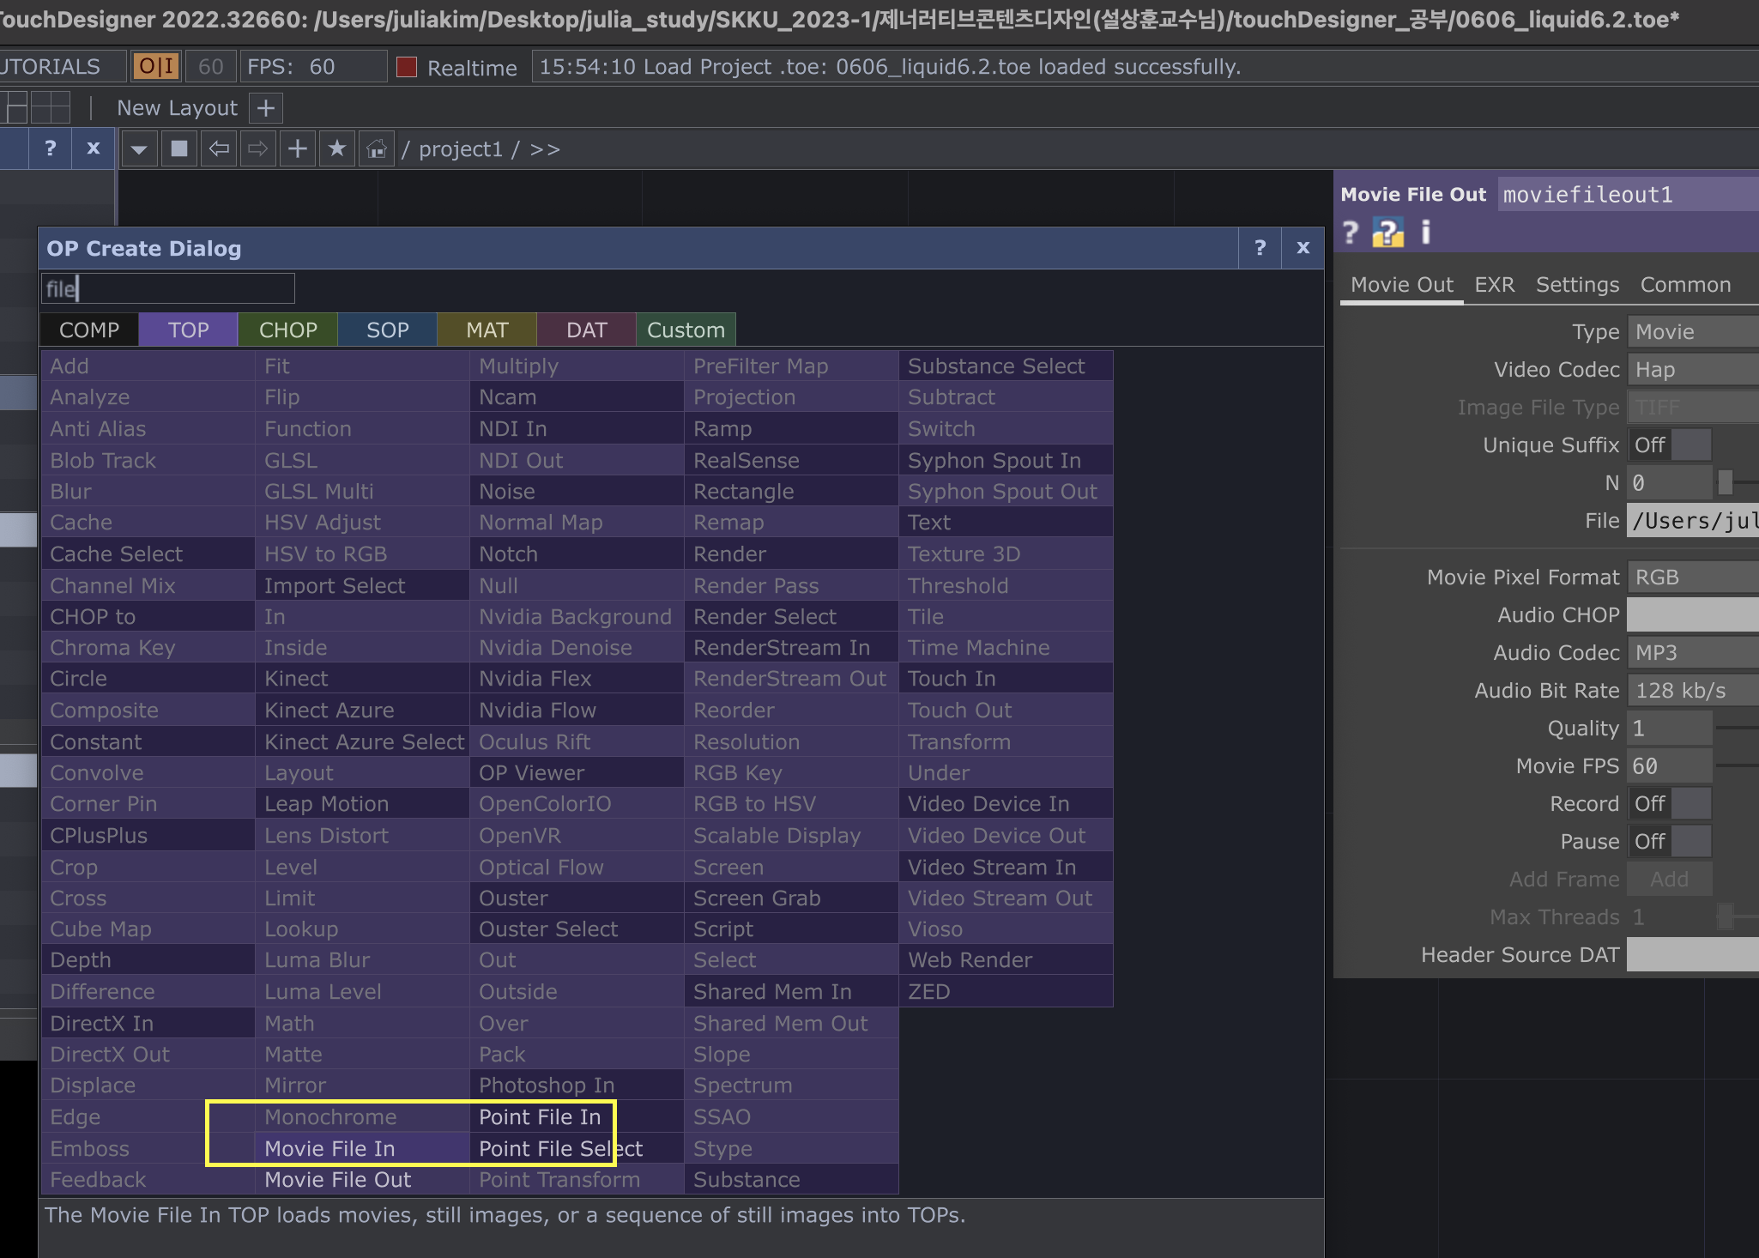Click the star bookmark icon
The image size is (1759, 1258).
point(337,149)
